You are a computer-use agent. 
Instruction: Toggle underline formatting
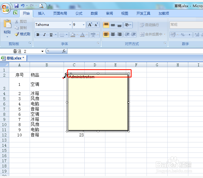coord(51,34)
